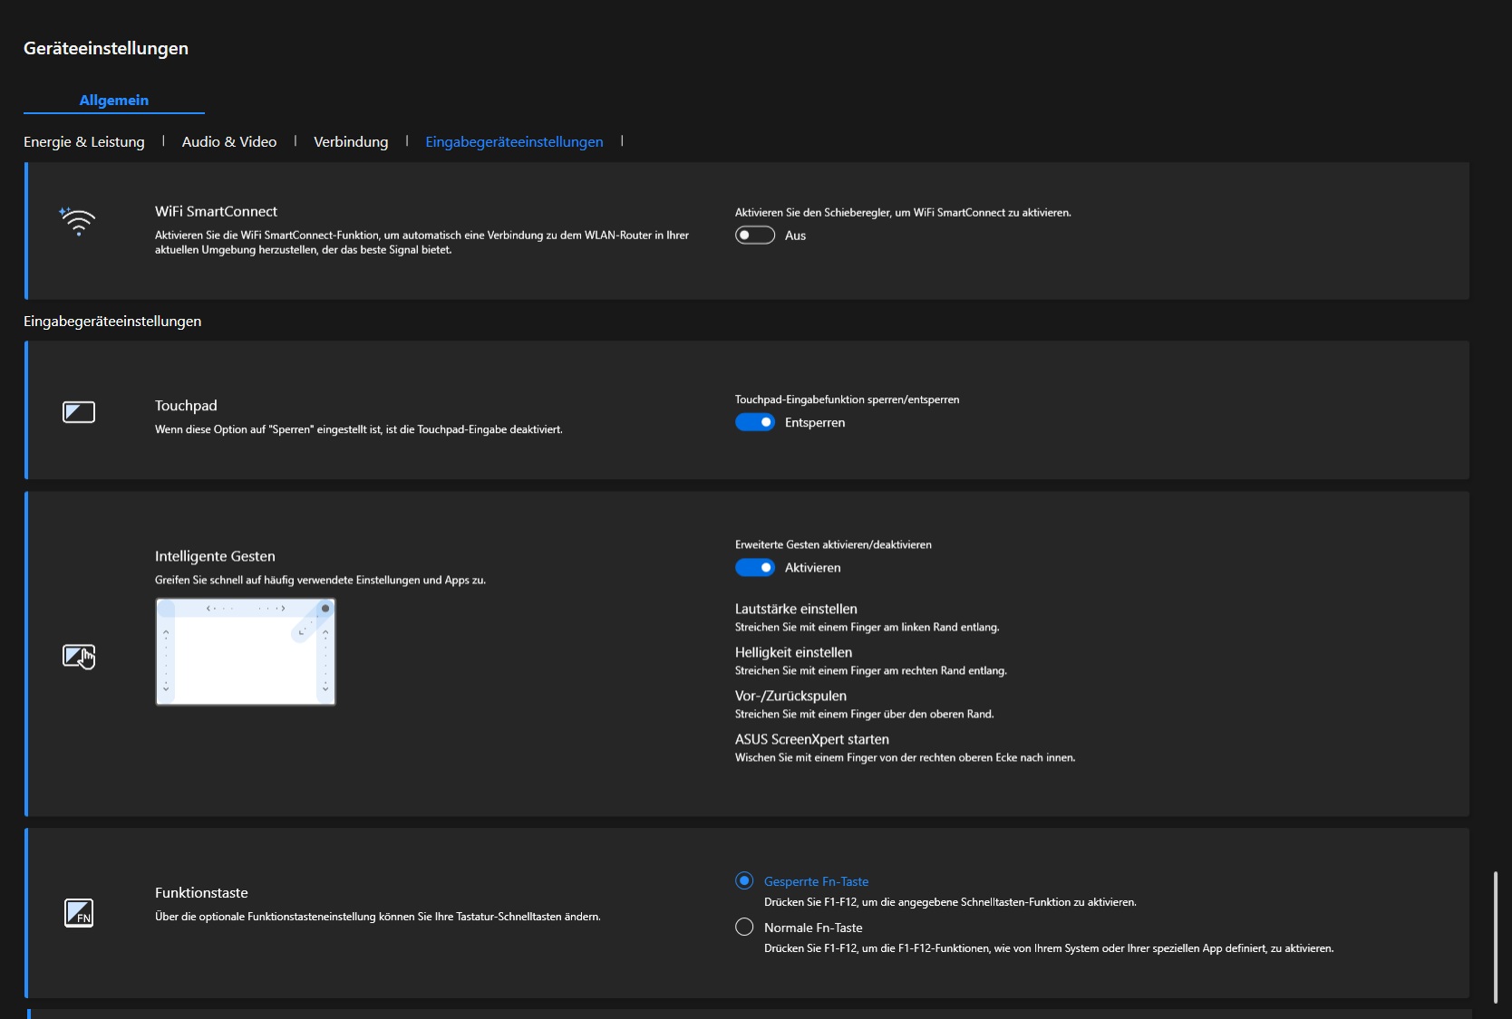
Task: Click the Helligkeit einstellen gesture entry
Action: [793, 652]
